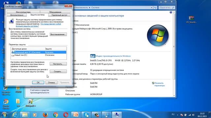211x118 pixels.
Task: Switch to PowerPoint in the taskbar
Action: tap(76, 115)
